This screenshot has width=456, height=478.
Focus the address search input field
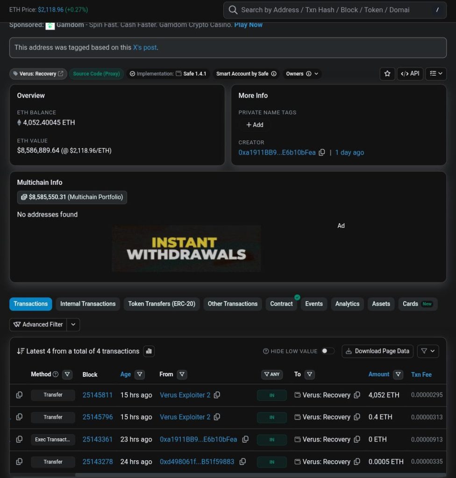tap(335, 10)
